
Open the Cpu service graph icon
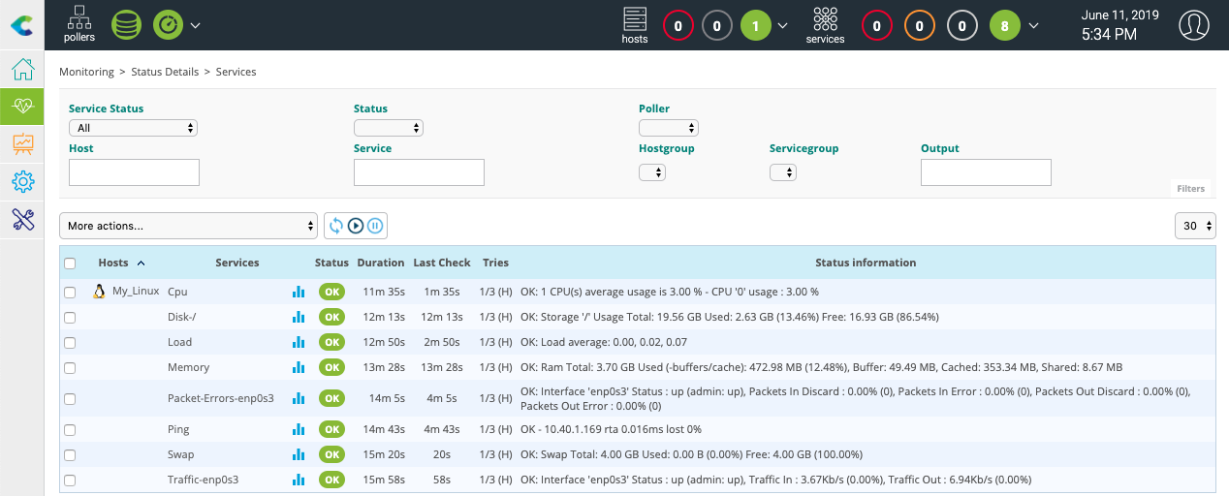pos(299,291)
